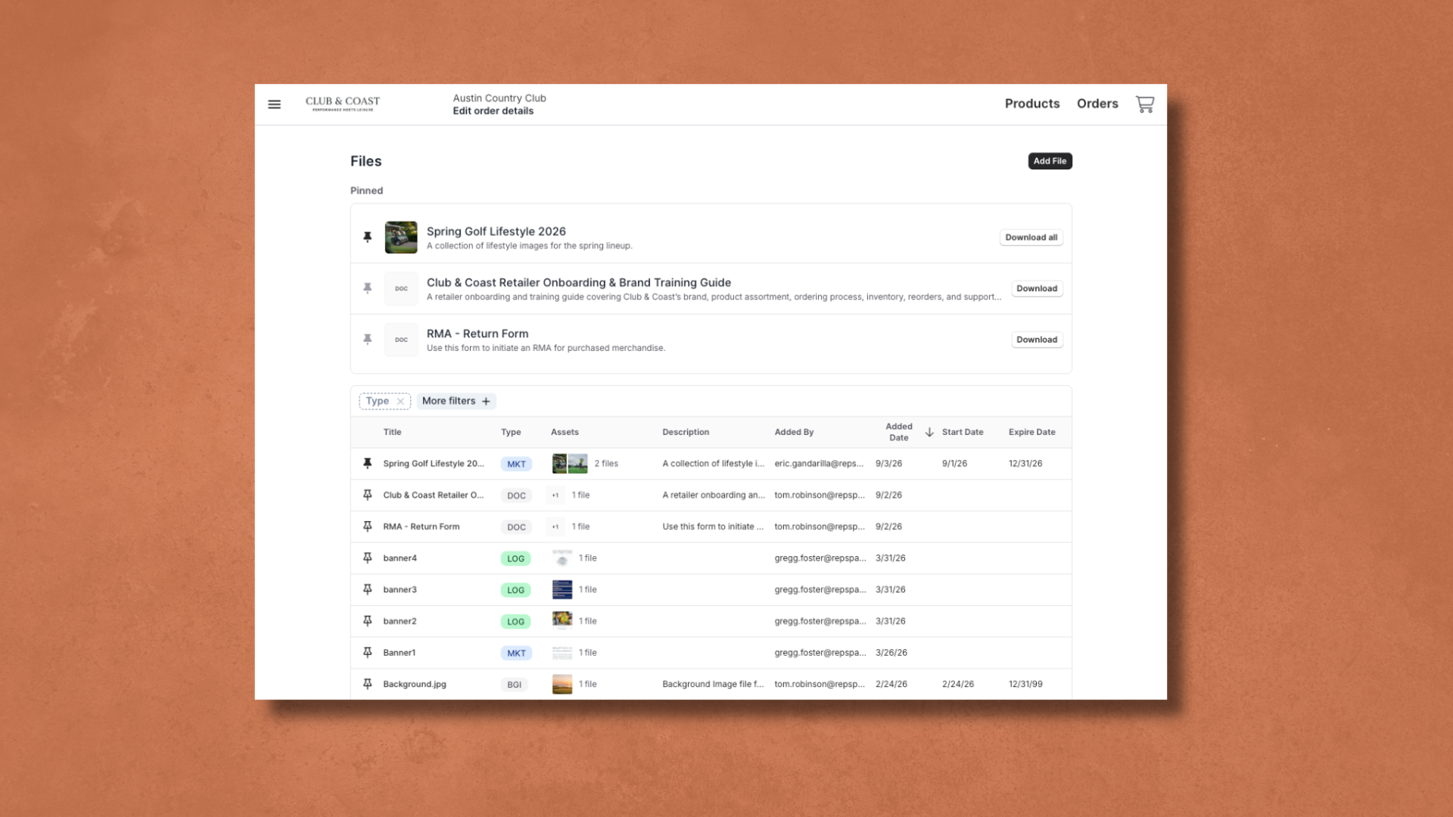Remove the Type filter with its X
The width and height of the screenshot is (1453, 817).
[x=400, y=402]
